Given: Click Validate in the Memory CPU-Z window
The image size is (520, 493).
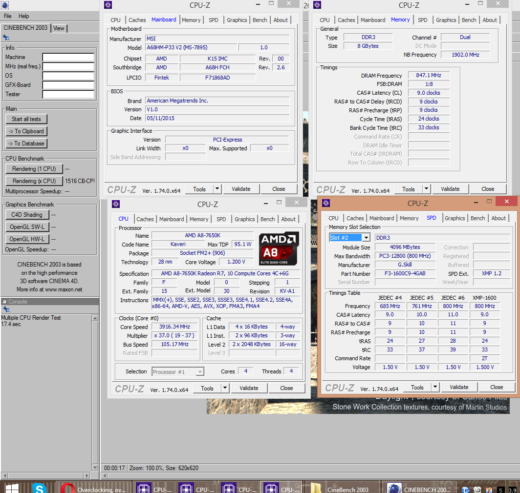Looking at the screenshot, I should 450,189.
